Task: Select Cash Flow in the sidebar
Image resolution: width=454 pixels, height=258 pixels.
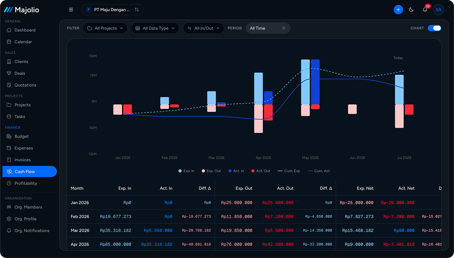Action: 30,172
